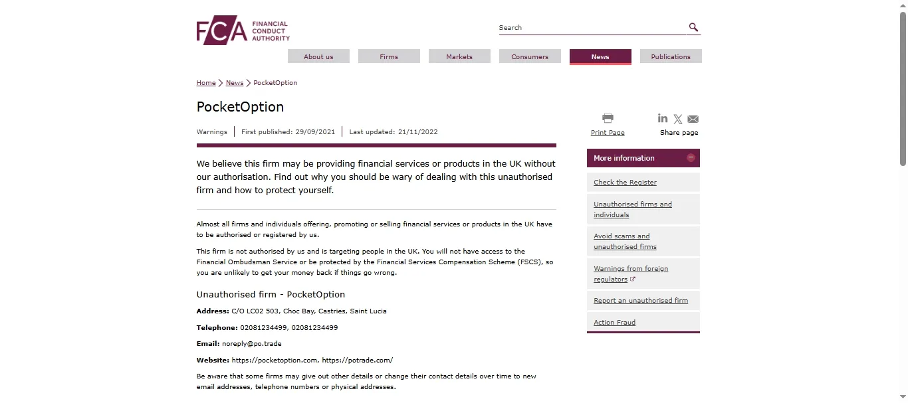Click the search magnifier icon
The width and height of the screenshot is (908, 403).
pos(693,27)
